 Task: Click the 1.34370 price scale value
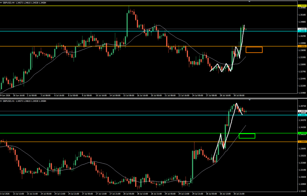302,120
